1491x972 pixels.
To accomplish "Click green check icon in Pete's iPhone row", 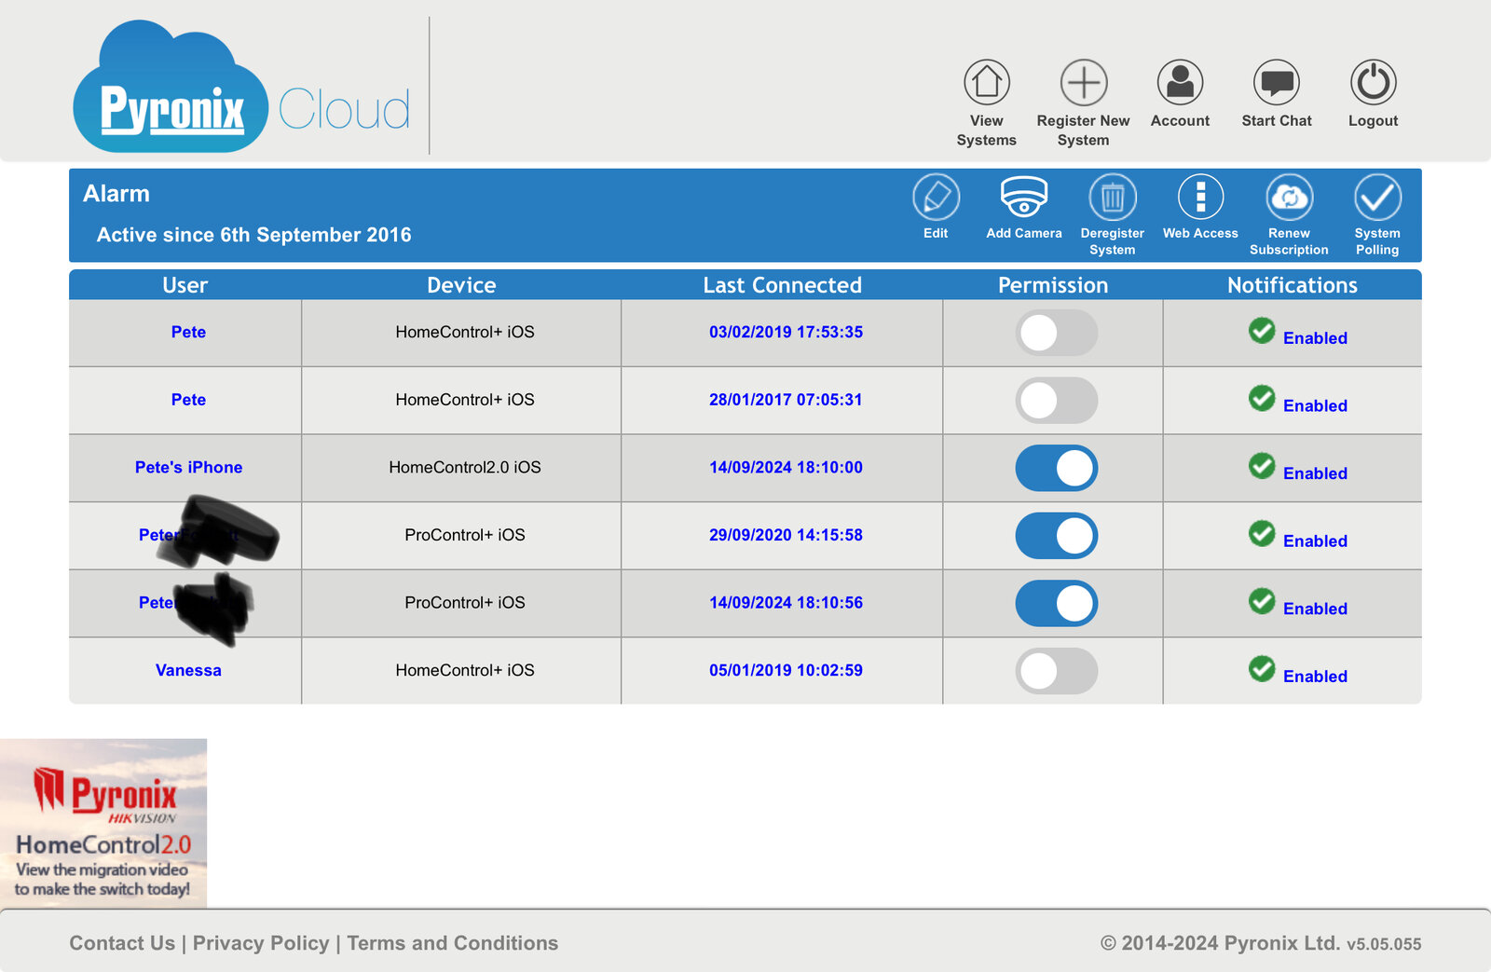I will coord(1262,465).
